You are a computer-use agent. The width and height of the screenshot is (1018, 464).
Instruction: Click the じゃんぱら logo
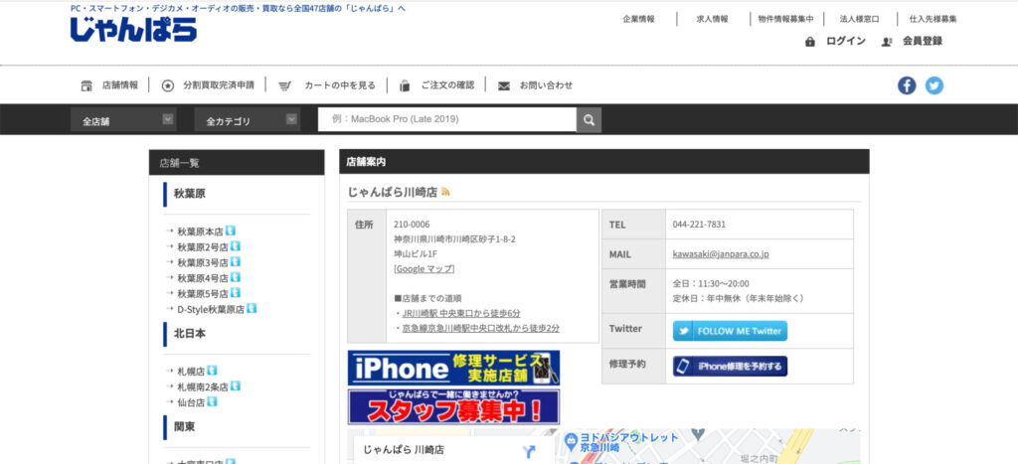(x=133, y=29)
